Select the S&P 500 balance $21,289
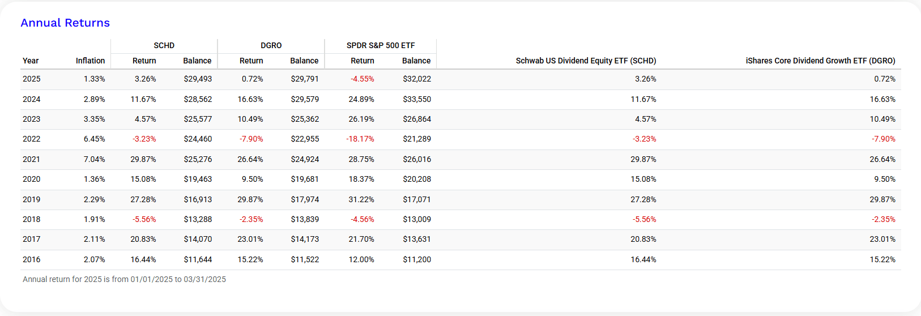Viewport: 921px width, 316px height. pyautogui.click(x=417, y=139)
